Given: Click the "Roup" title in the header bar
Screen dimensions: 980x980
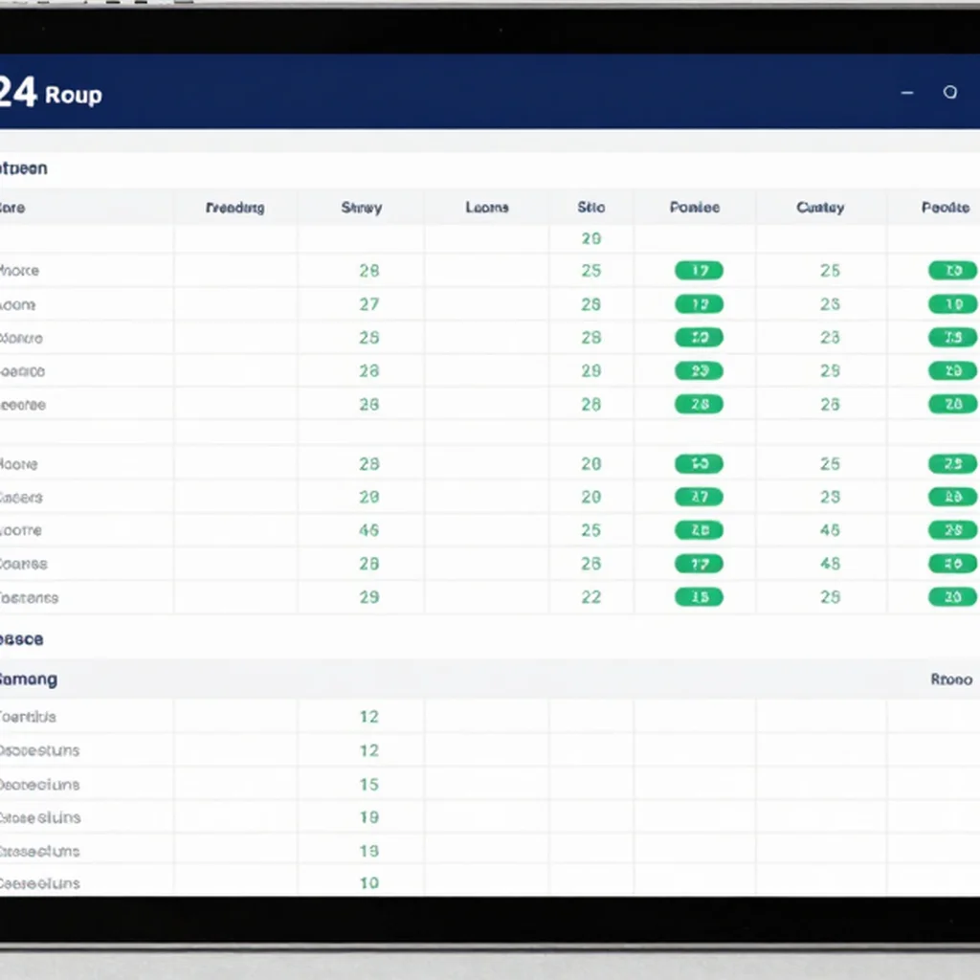Looking at the screenshot, I should pyautogui.click(x=73, y=95).
